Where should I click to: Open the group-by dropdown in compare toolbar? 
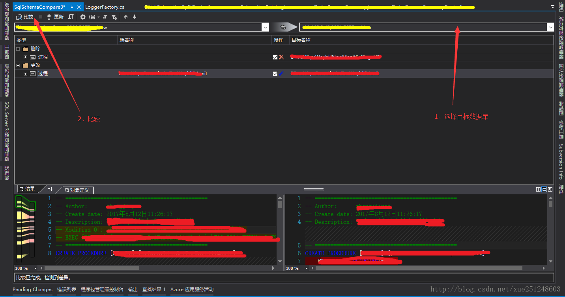[94, 17]
